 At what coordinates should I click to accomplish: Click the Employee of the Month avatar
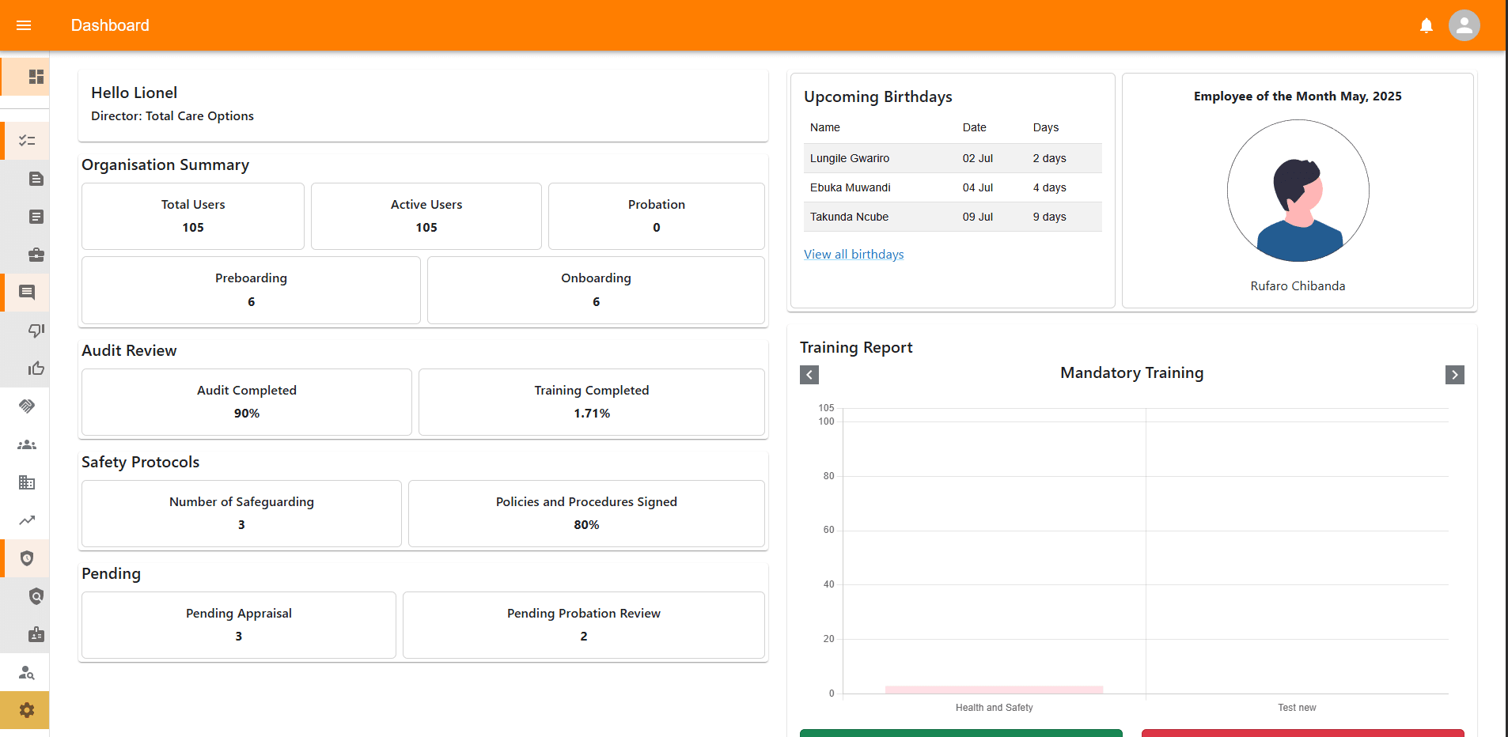1298,191
